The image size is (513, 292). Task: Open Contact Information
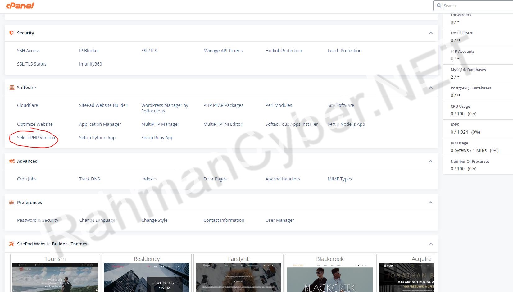224,220
